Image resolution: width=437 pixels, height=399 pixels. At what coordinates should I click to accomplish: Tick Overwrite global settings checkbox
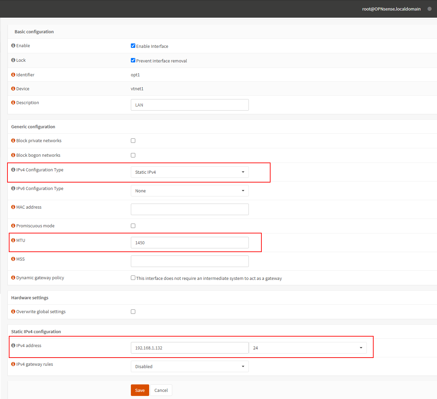coord(133,311)
